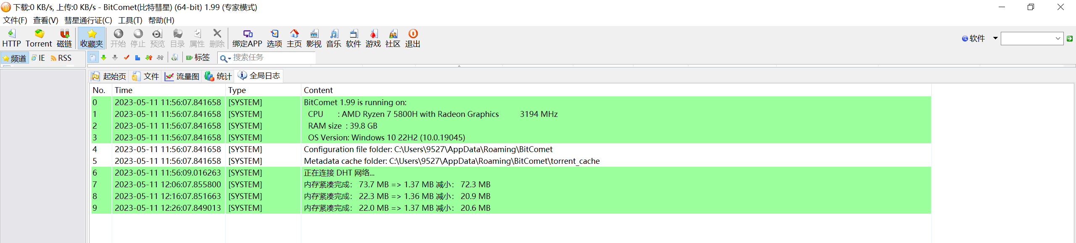
Task: Open the top-right search combo box
Action: pos(1032,39)
